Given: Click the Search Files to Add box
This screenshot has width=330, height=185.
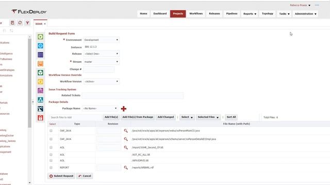Looking at the screenshot, I should point(75,117).
